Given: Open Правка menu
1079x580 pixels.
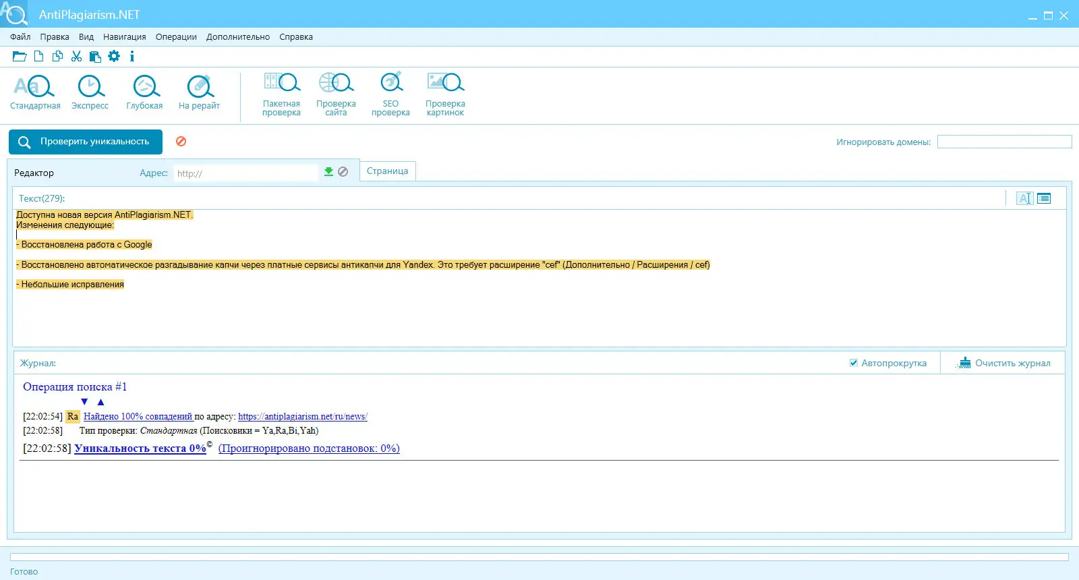Looking at the screenshot, I should (55, 37).
